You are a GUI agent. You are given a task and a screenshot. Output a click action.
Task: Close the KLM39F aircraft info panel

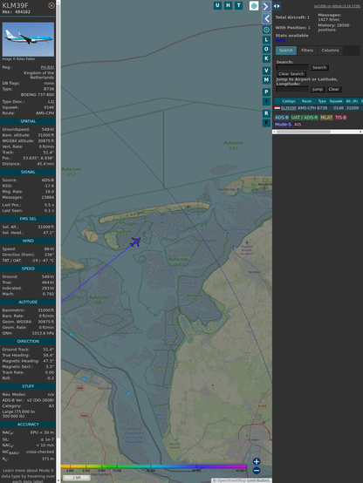pyautogui.click(x=51, y=5)
